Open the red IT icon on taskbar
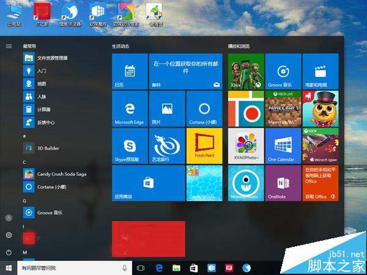367x275 pixels. pyautogui.click(x=229, y=268)
